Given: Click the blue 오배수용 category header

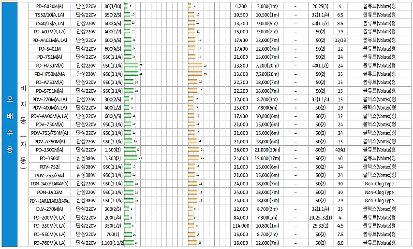Looking at the screenshot, I should pyautogui.click(x=9, y=124).
